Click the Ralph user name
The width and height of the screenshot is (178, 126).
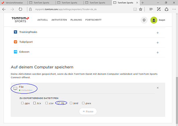click(162, 20)
